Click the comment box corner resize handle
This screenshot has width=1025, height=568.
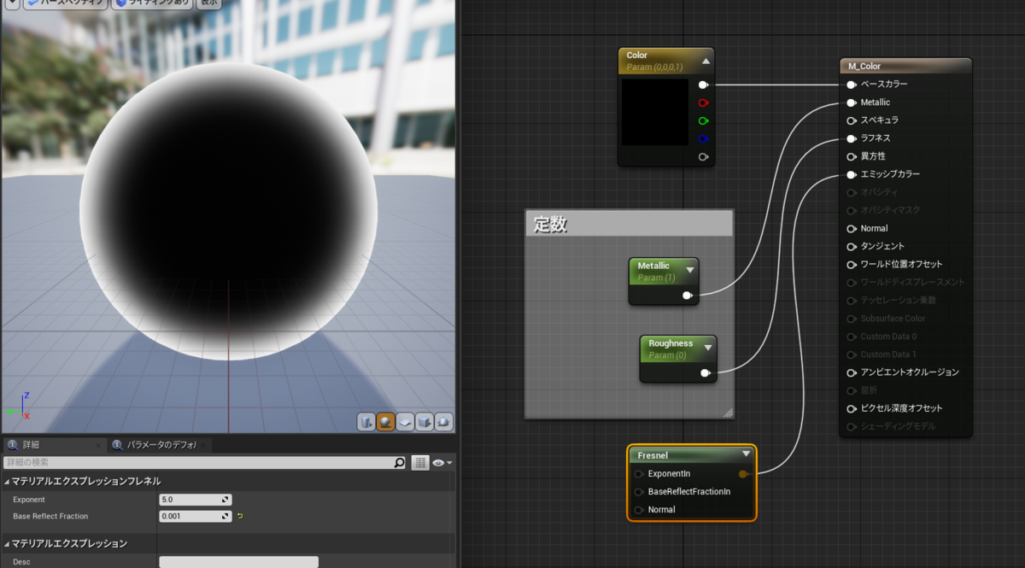728,413
